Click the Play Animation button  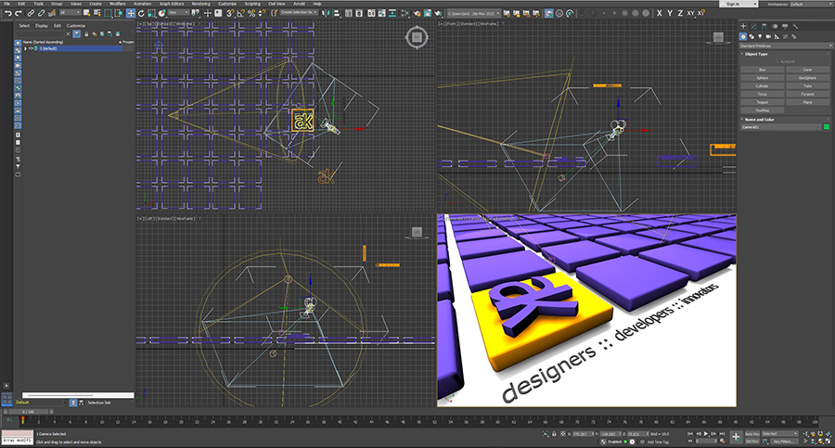pos(706,433)
